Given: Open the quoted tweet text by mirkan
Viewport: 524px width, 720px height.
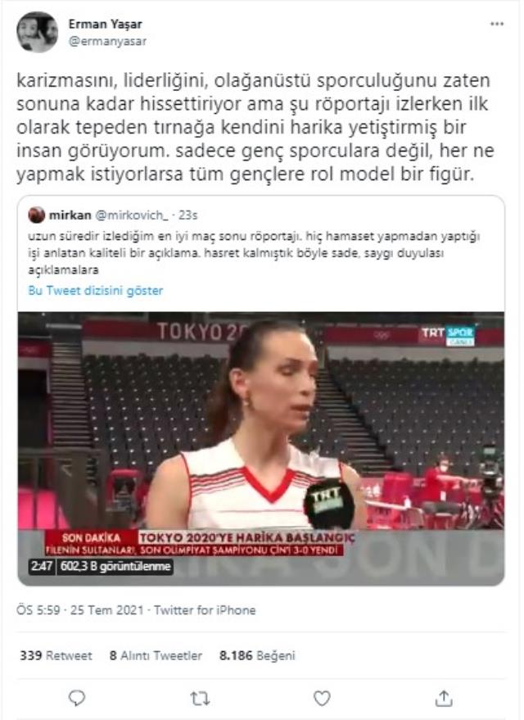Looking at the screenshot, I should (x=254, y=252).
